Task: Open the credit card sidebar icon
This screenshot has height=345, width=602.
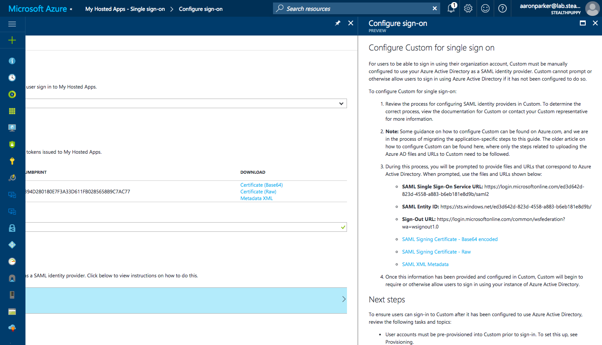Action: click(x=12, y=312)
